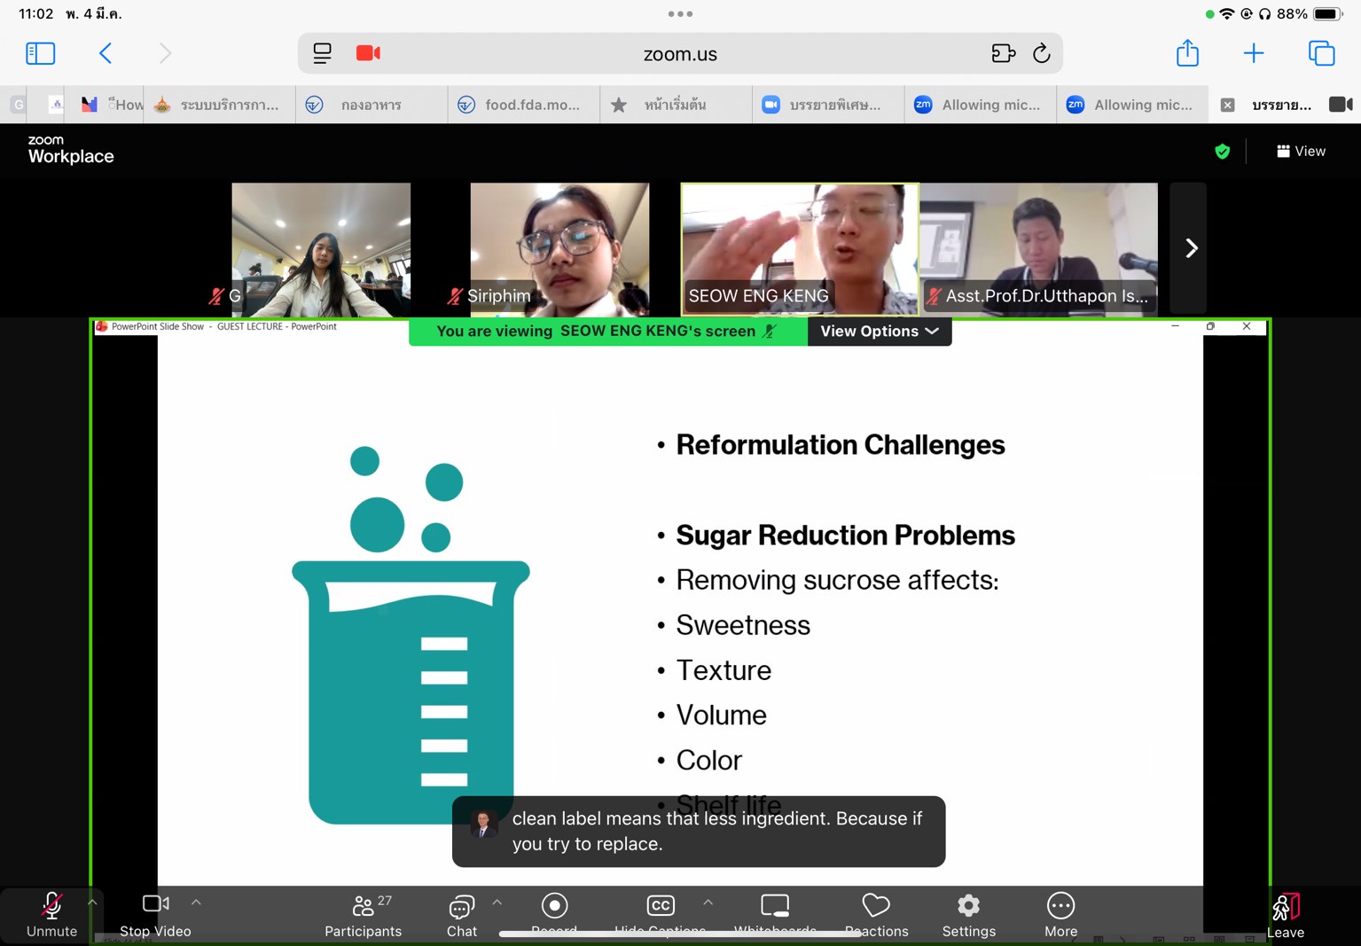Select Siriphim's video thumbnail
This screenshot has height=946, width=1361.
point(559,248)
